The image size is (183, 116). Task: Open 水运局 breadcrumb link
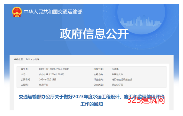(x=36, y=59)
